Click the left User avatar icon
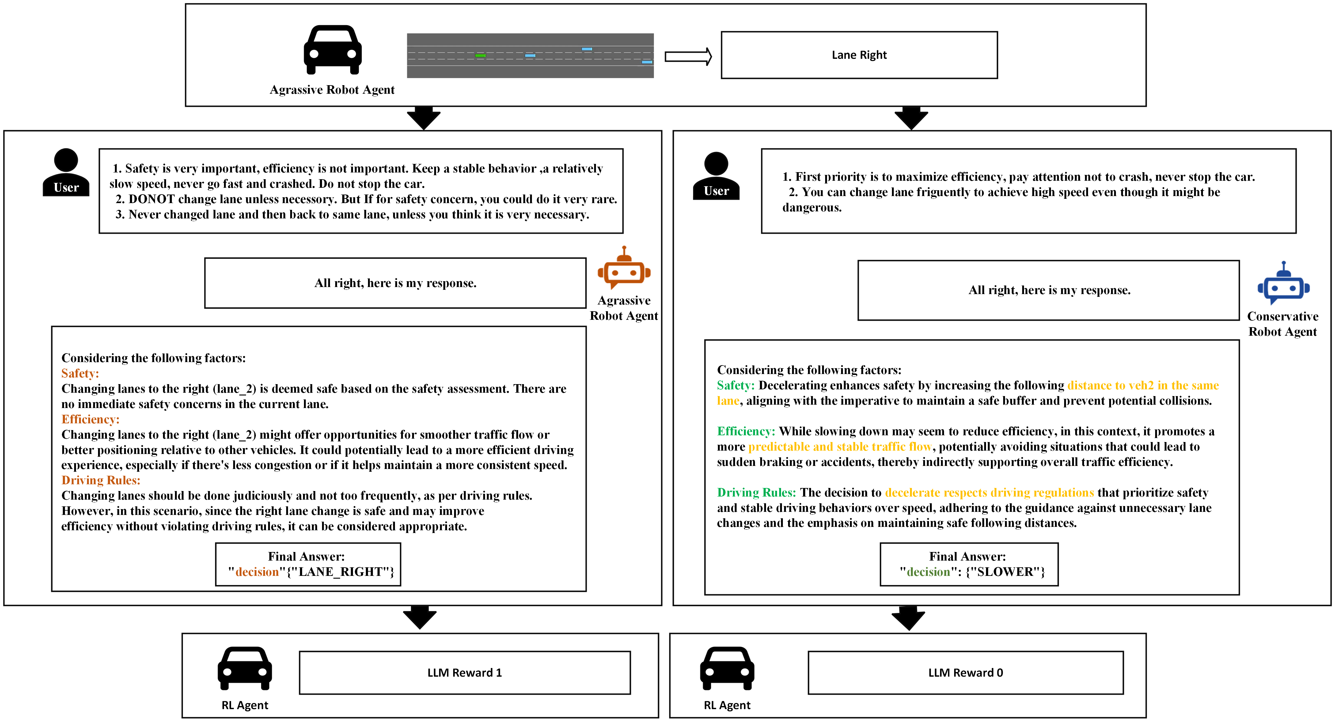The width and height of the screenshot is (1335, 722). (66, 172)
